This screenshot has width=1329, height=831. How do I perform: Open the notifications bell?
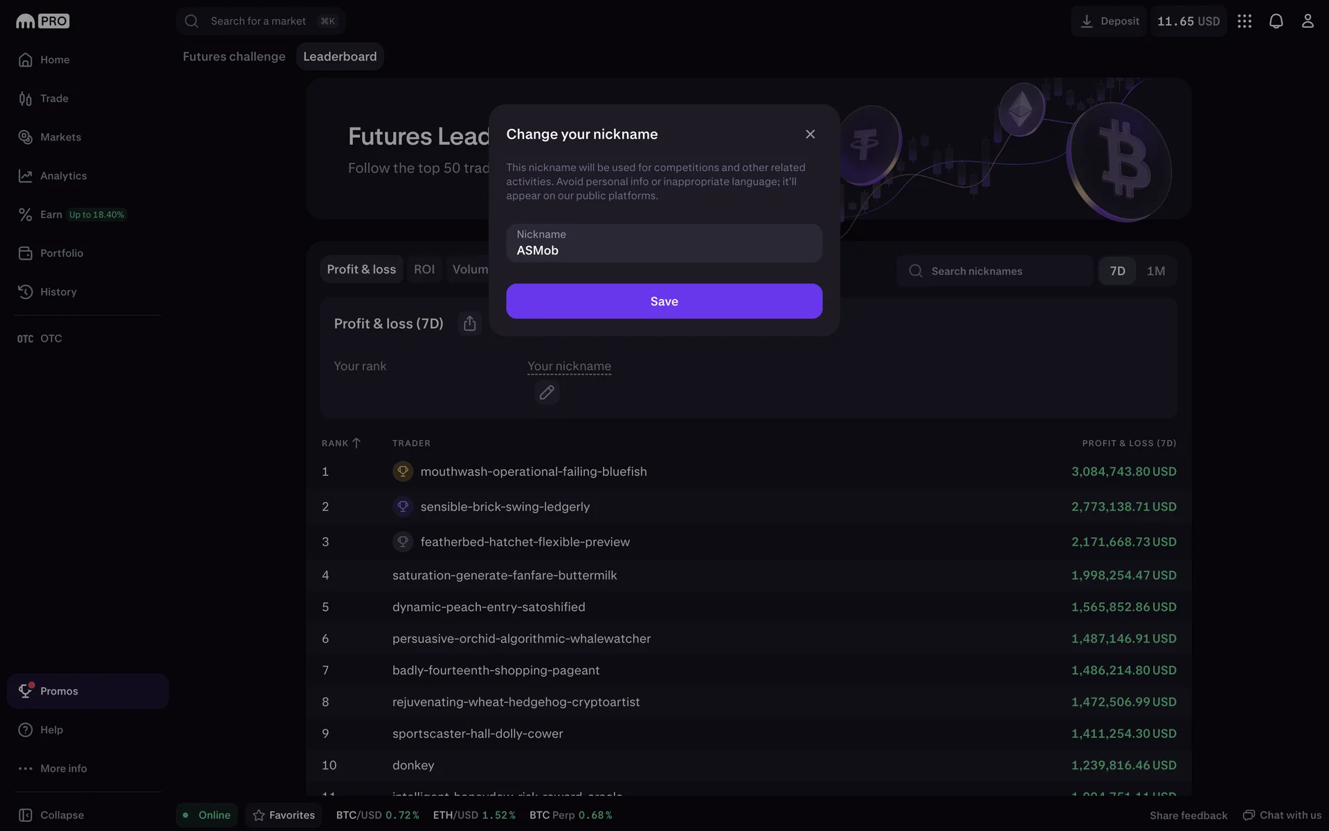click(1276, 21)
